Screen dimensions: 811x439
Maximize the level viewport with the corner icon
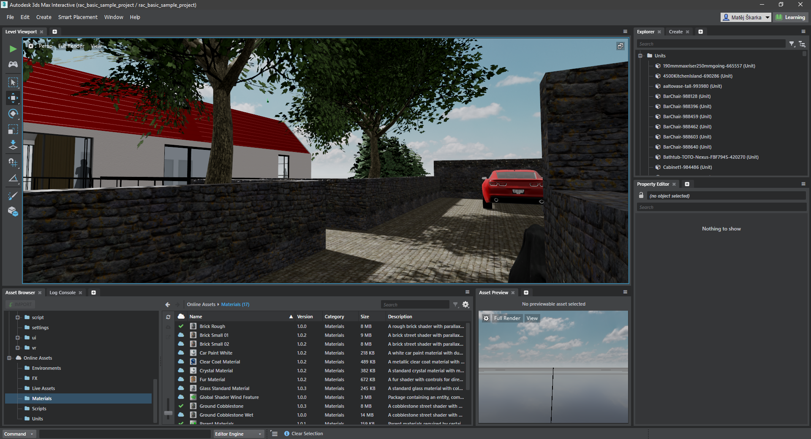tap(620, 46)
